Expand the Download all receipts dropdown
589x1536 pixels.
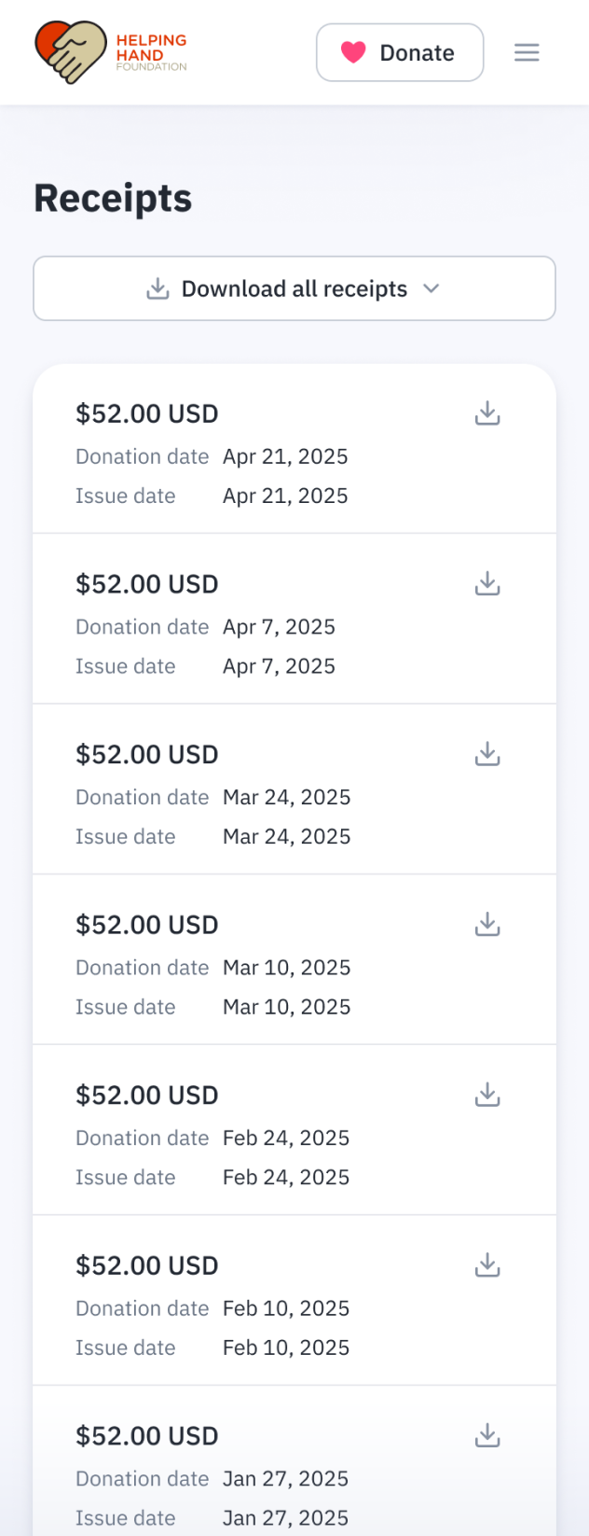tap(294, 288)
